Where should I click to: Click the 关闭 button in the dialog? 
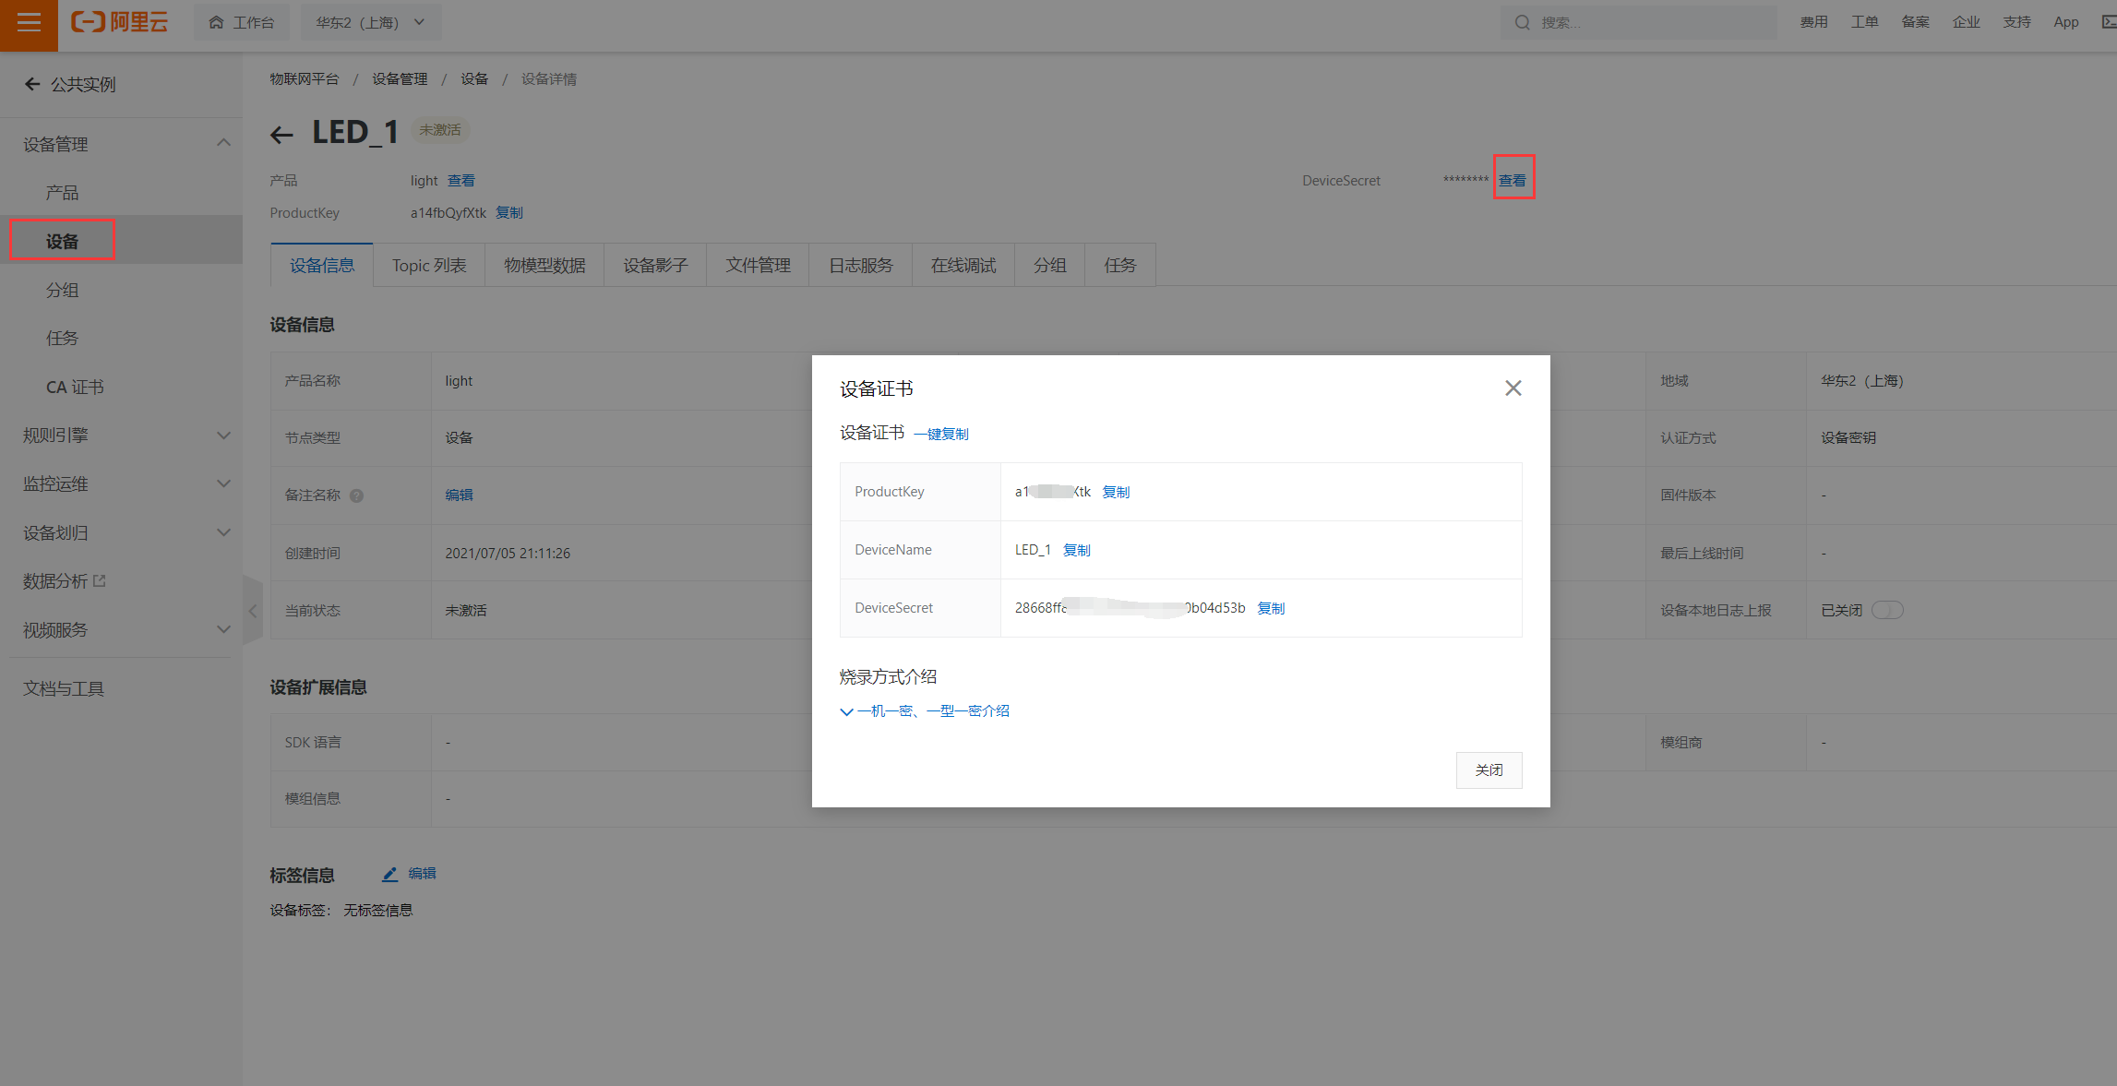(x=1489, y=770)
